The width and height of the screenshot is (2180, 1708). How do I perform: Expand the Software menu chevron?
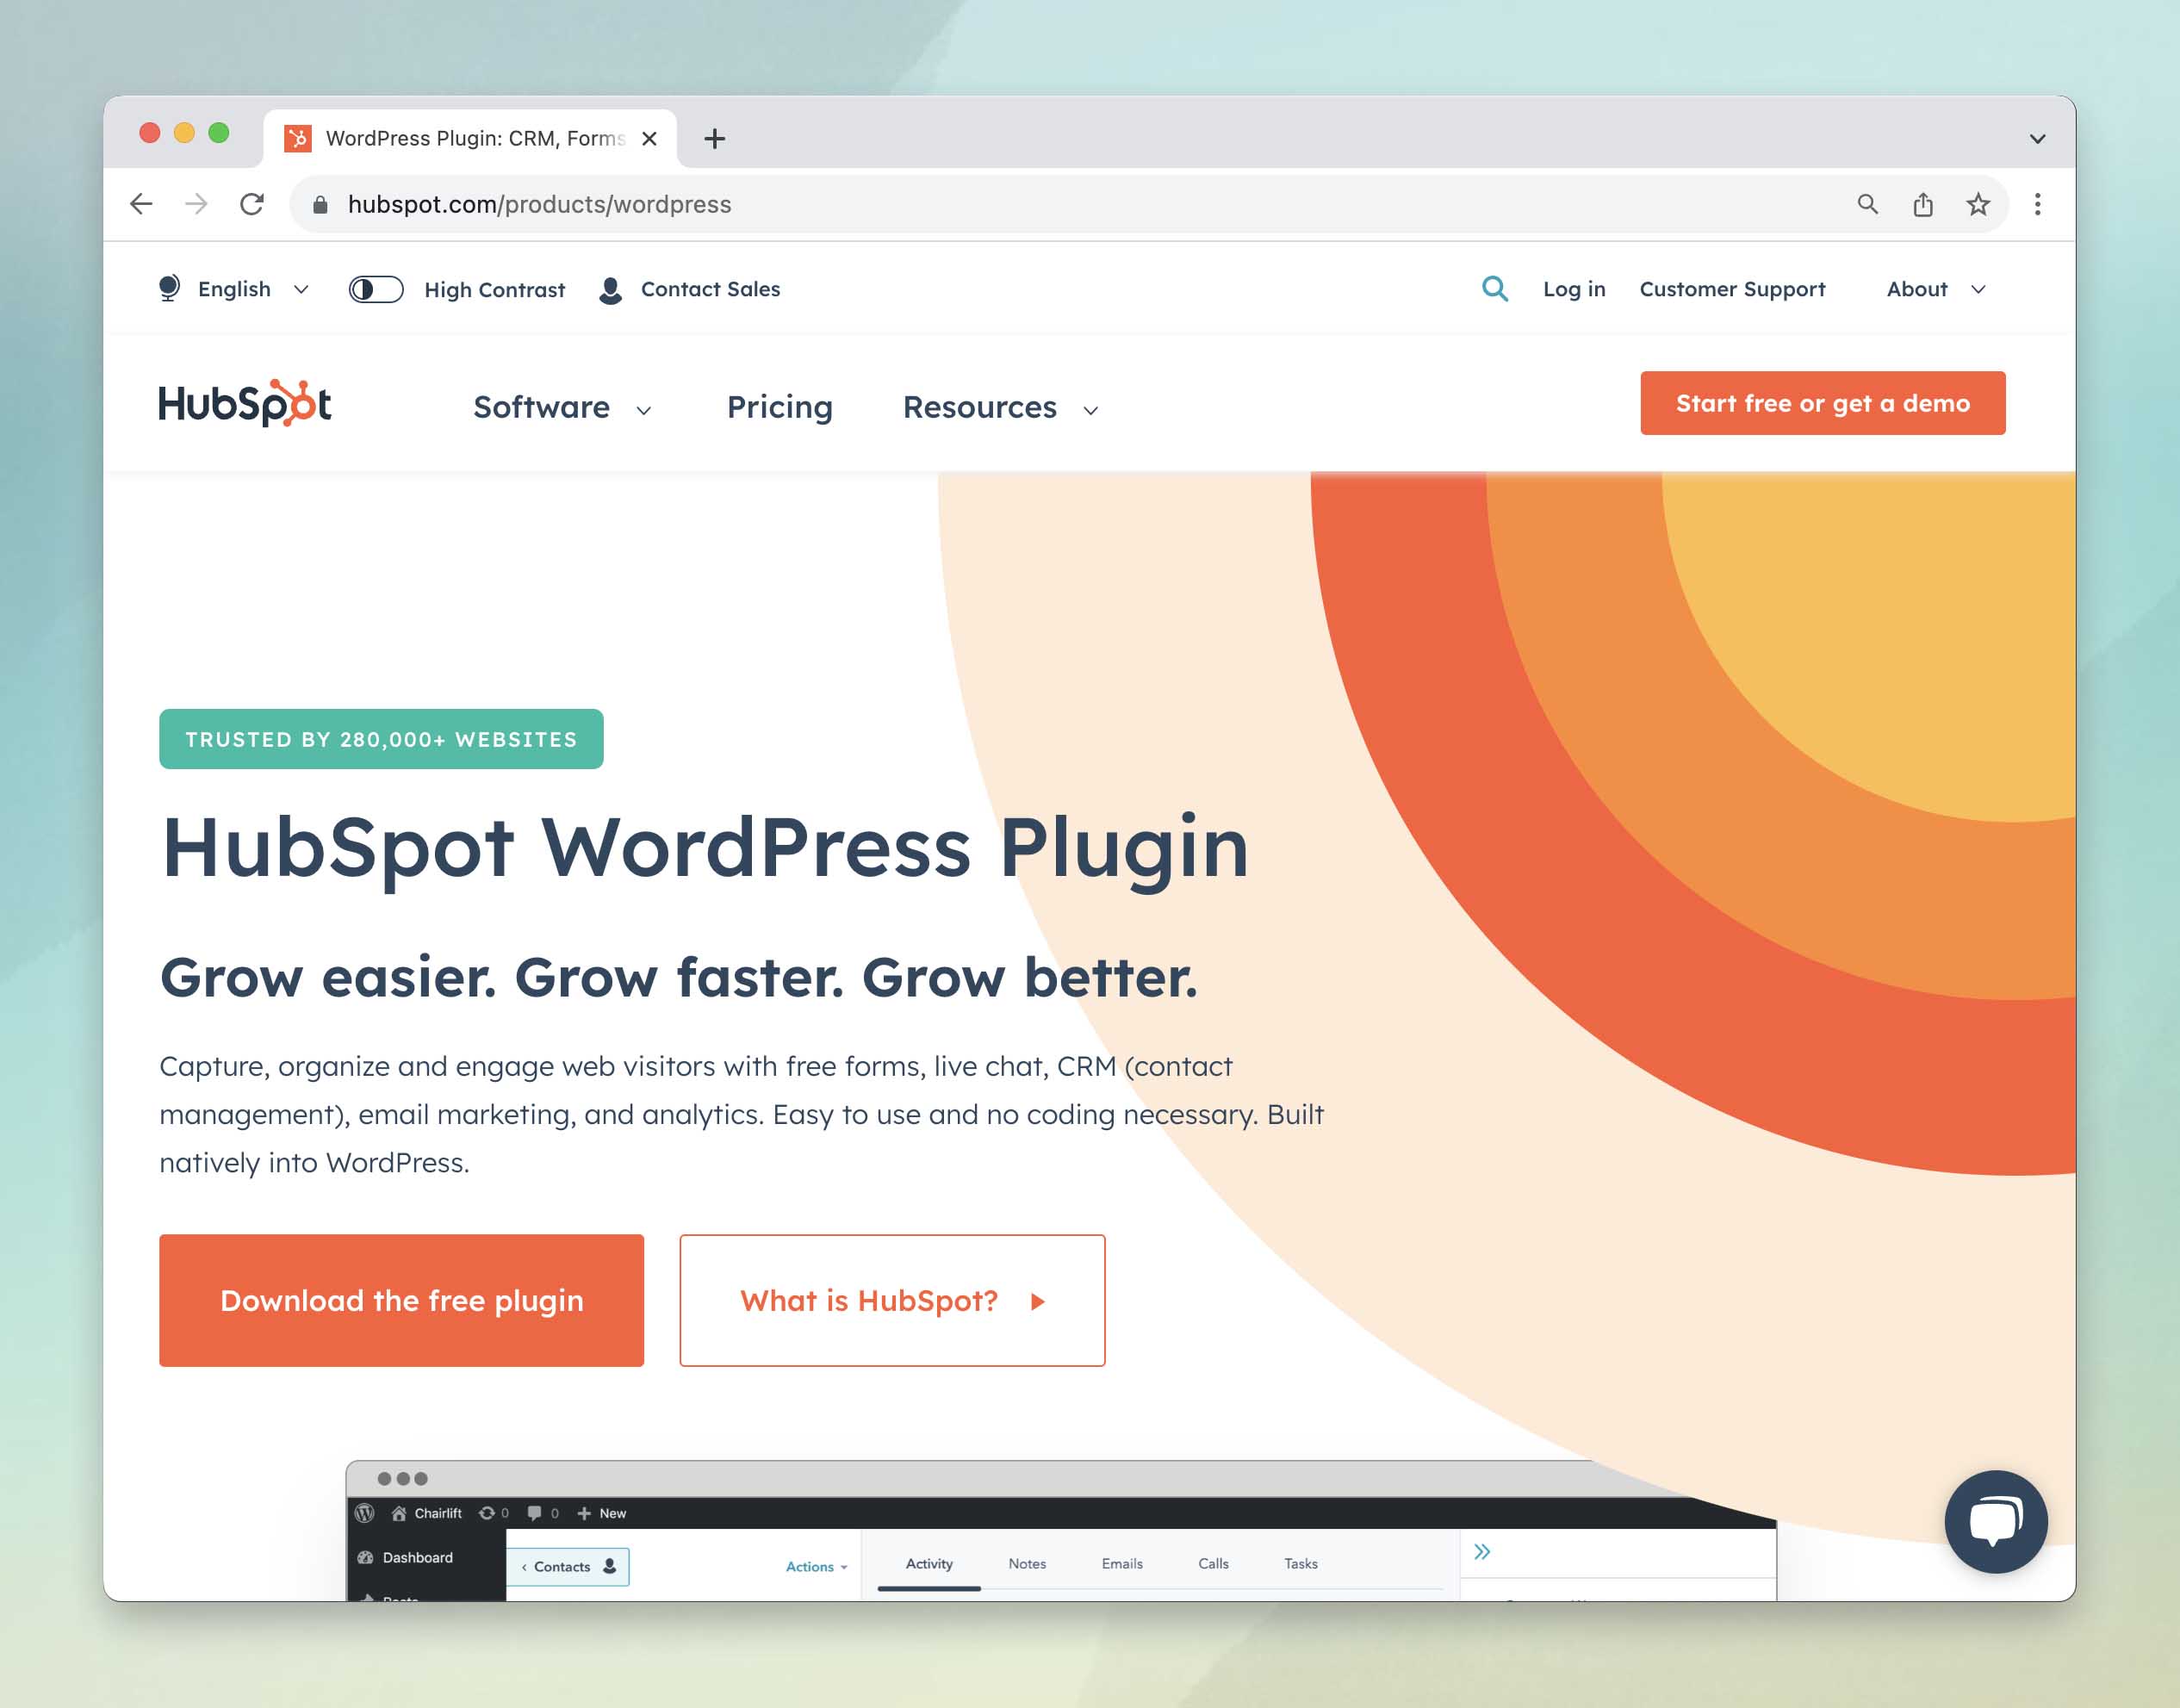click(644, 410)
